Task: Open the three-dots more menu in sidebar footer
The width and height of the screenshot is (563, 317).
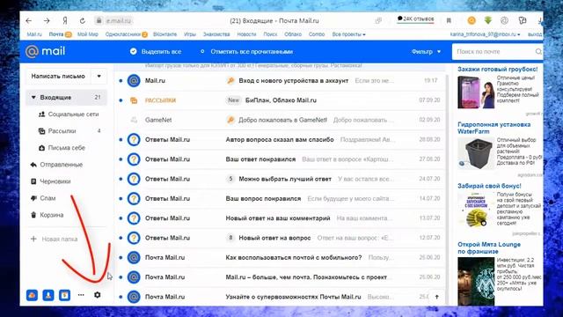Action: 81,295
